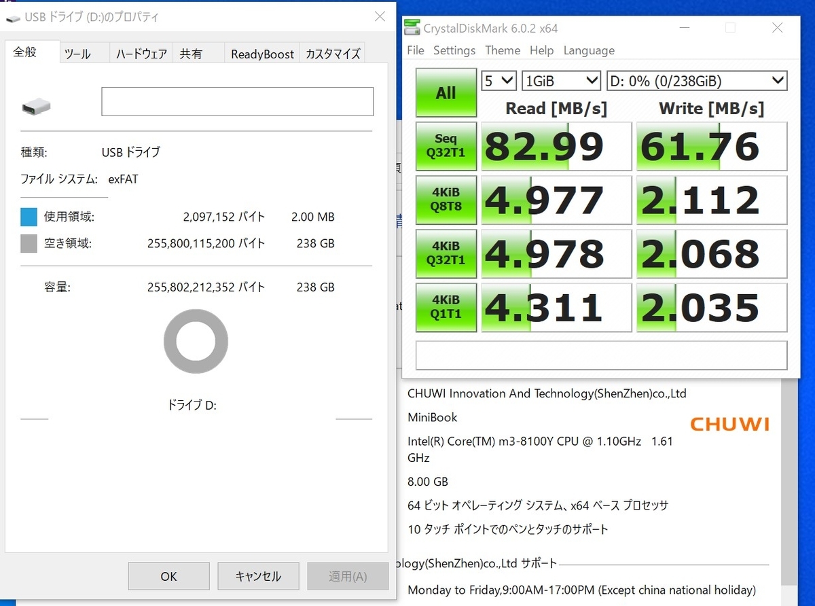Click the 255,802,212,352 バイト capacity value
Image resolution: width=815 pixels, height=606 pixels.
tap(206, 287)
